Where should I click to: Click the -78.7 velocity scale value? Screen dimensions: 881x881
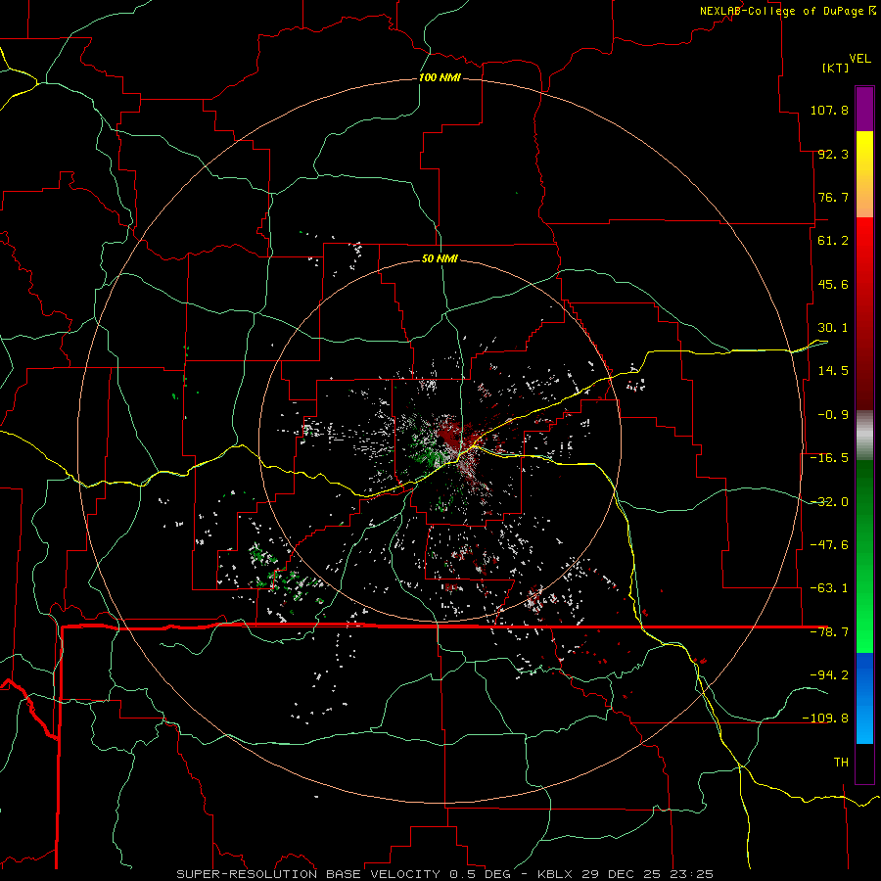(x=829, y=632)
